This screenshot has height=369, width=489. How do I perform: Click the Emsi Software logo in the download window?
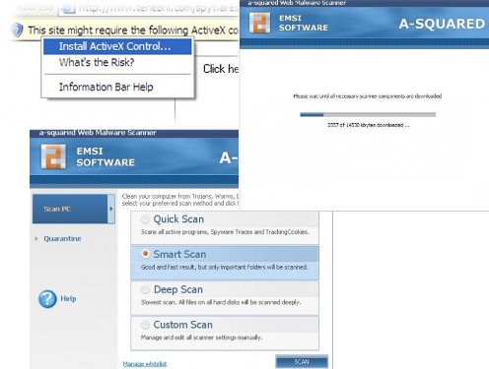[259, 23]
